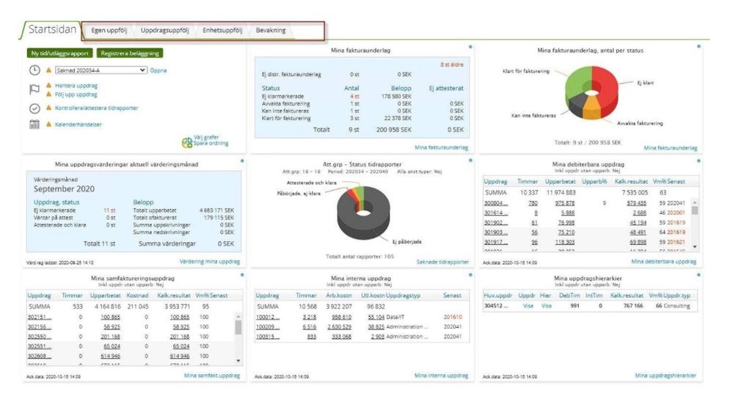Image resolution: width=733 pixels, height=402 pixels.
Task: Open the Mina samfakt.uppdrag link
Action: pos(212,376)
